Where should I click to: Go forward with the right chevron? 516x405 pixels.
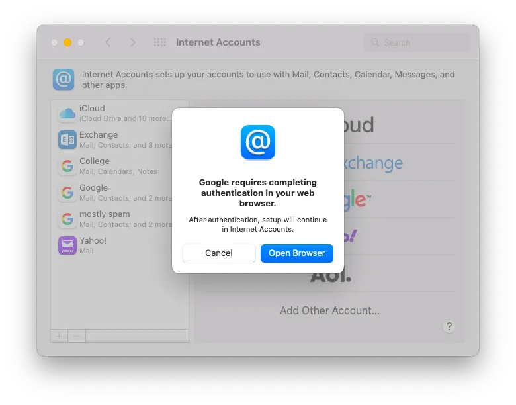pos(132,42)
